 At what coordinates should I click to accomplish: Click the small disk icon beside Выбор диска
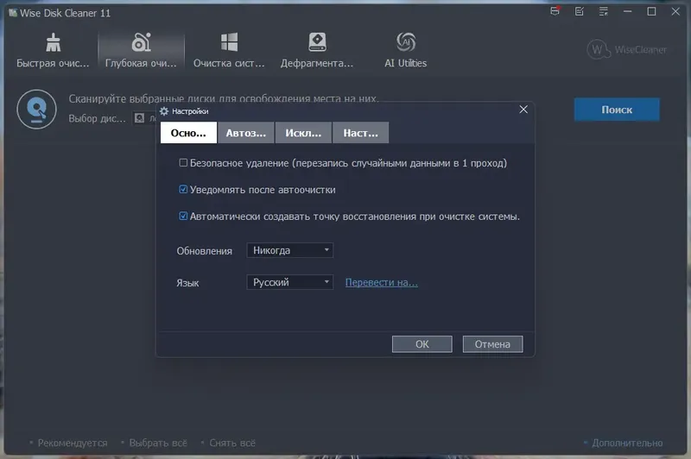[x=139, y=118]
